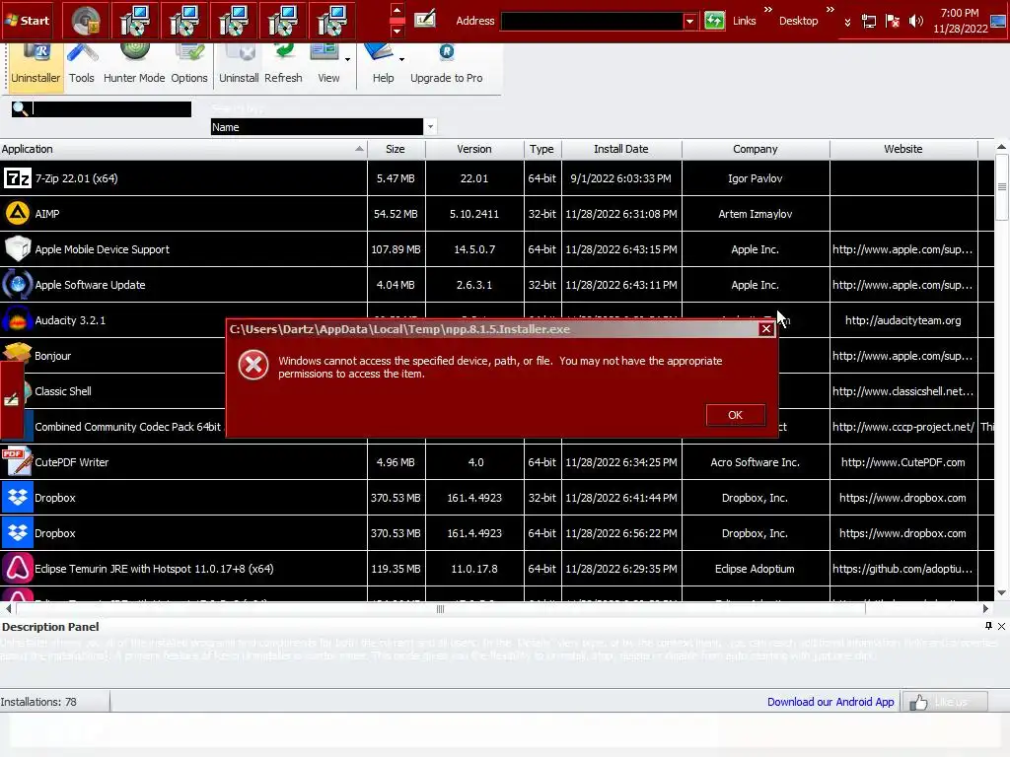This screenshot has height=757, width=1010.
Task: Select the 7-Zip 22.01 (x64) icon
Action: [x=18, y=178]
